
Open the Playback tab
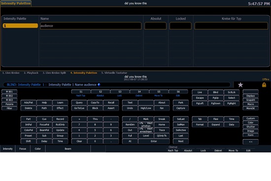pyautogui.click(x=31, y=73)
